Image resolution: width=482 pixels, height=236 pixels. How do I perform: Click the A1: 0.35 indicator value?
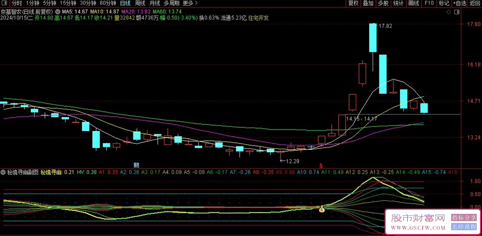(108, 172)
